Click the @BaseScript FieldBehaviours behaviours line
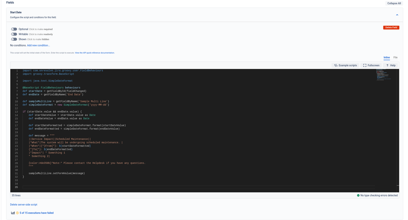Viewport: 408px width, 220px height. pyautogui.click(x=51, y=88)
